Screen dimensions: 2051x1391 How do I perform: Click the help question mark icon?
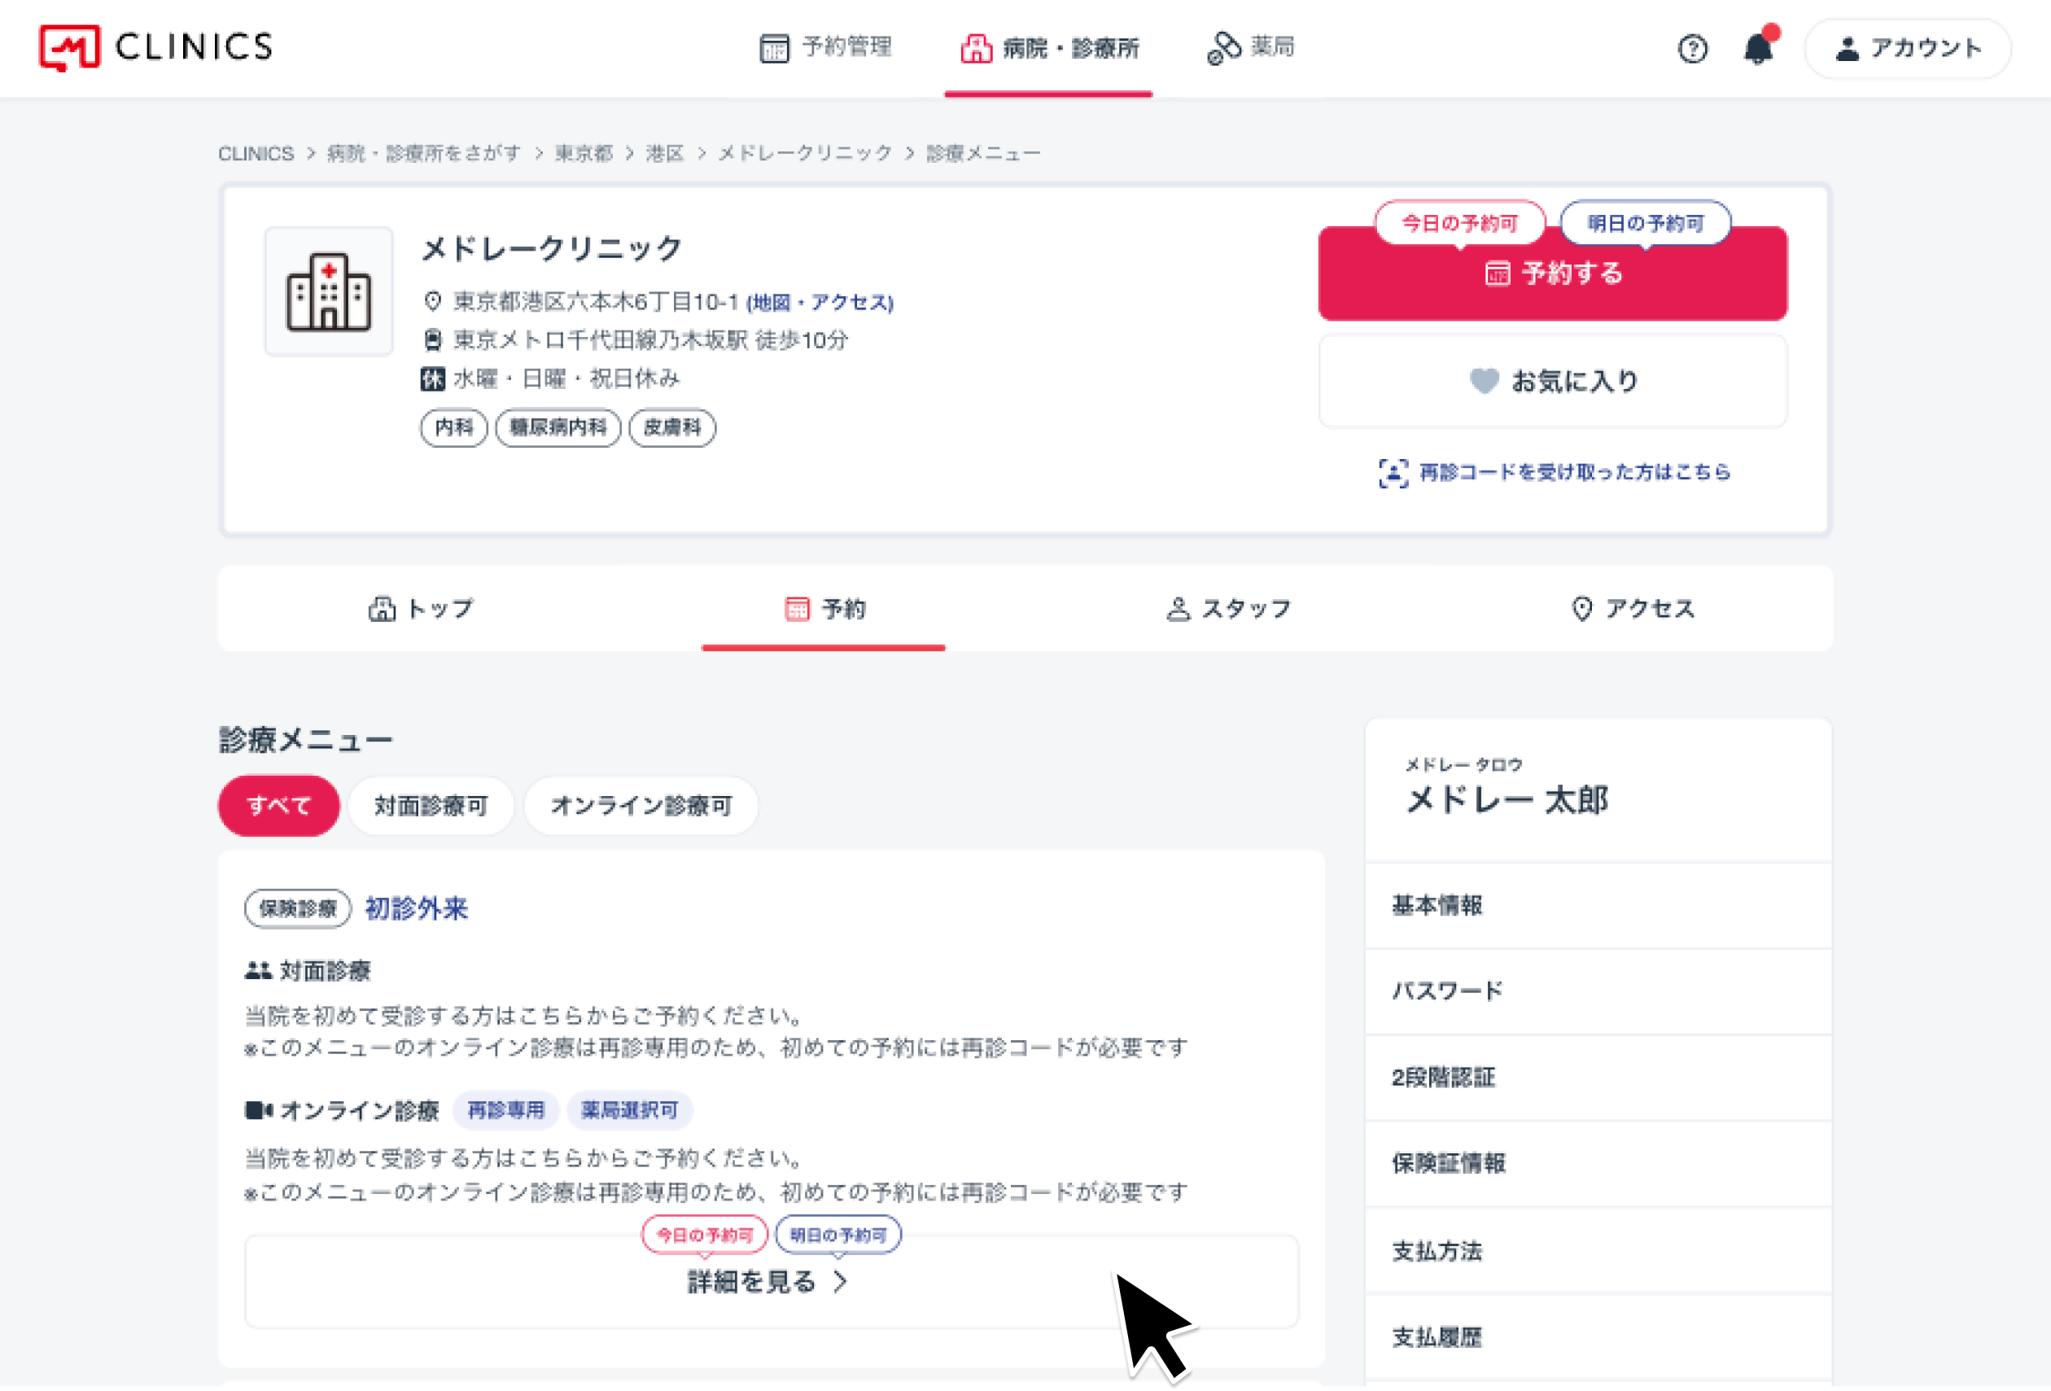[x=1693, y=49]
